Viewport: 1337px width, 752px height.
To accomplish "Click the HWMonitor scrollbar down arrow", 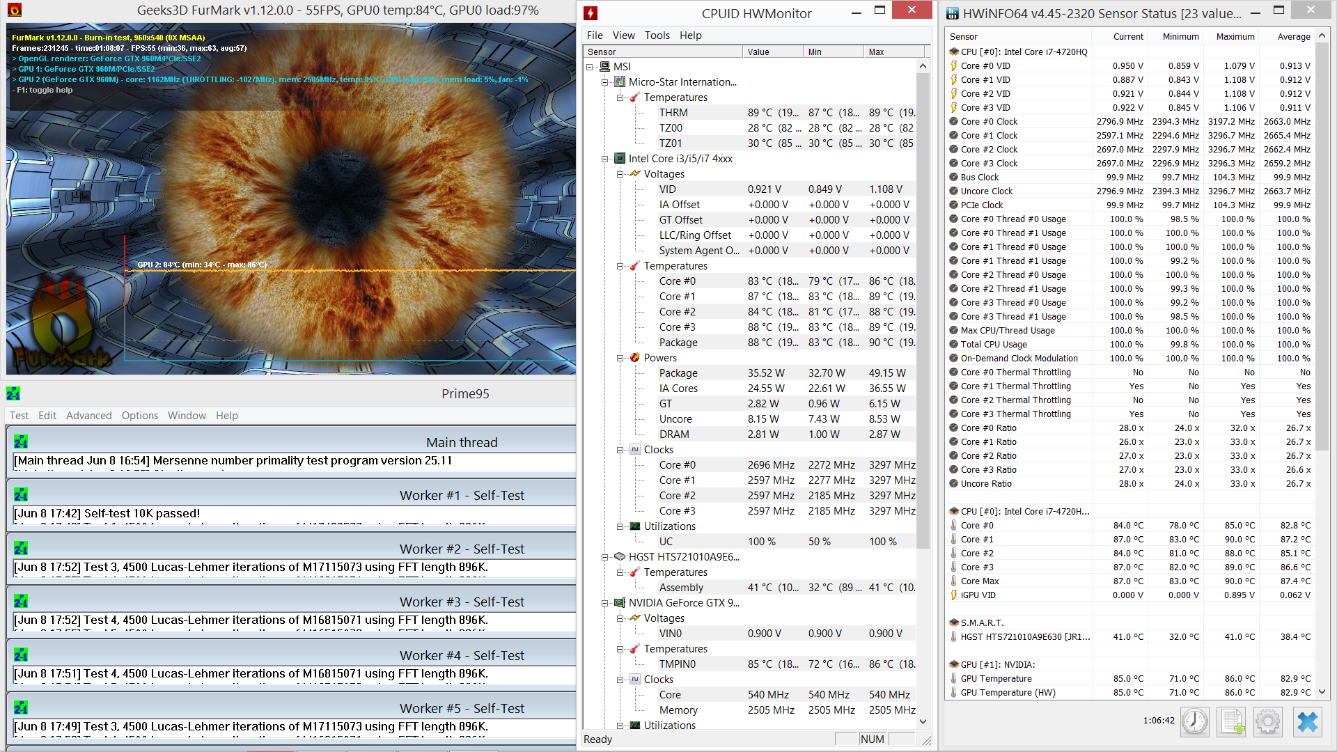I will point(923,722).
